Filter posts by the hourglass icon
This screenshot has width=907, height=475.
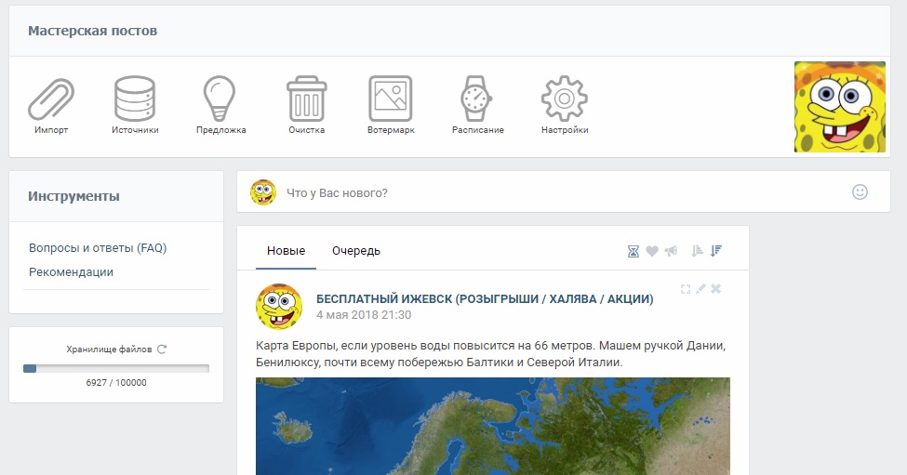634,251
